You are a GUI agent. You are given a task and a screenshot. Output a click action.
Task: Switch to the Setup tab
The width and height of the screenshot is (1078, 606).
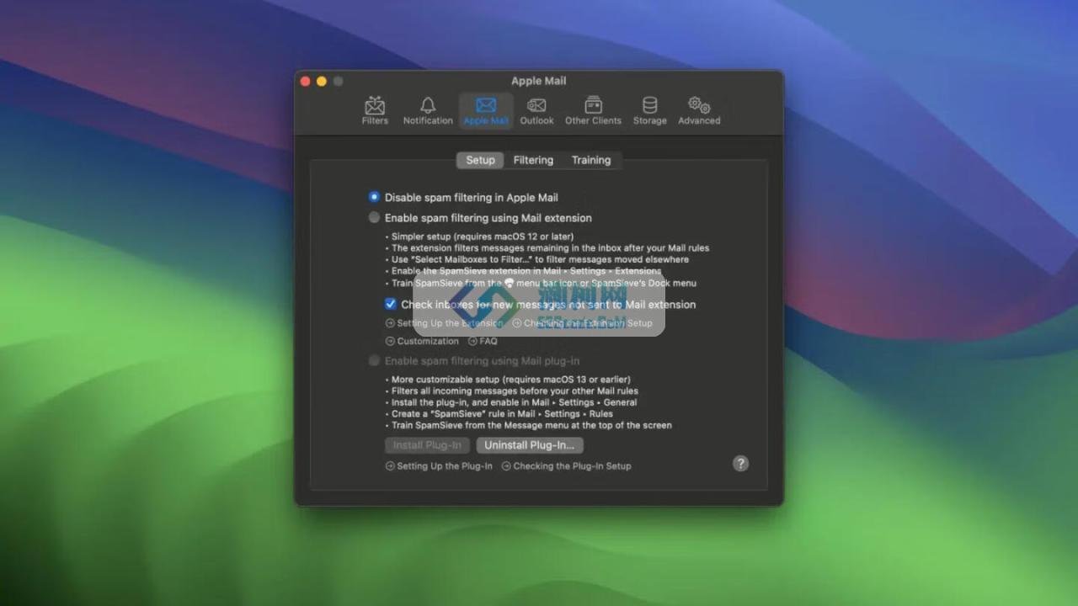(480, 160)
